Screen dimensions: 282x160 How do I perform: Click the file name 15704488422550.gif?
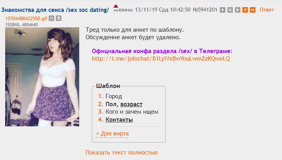(x=26, y=19)
